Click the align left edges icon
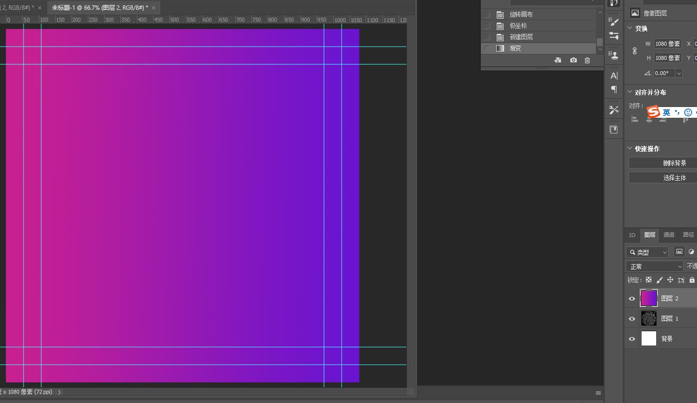The height and width of the screenshot is (403, 697). [635, 119]
